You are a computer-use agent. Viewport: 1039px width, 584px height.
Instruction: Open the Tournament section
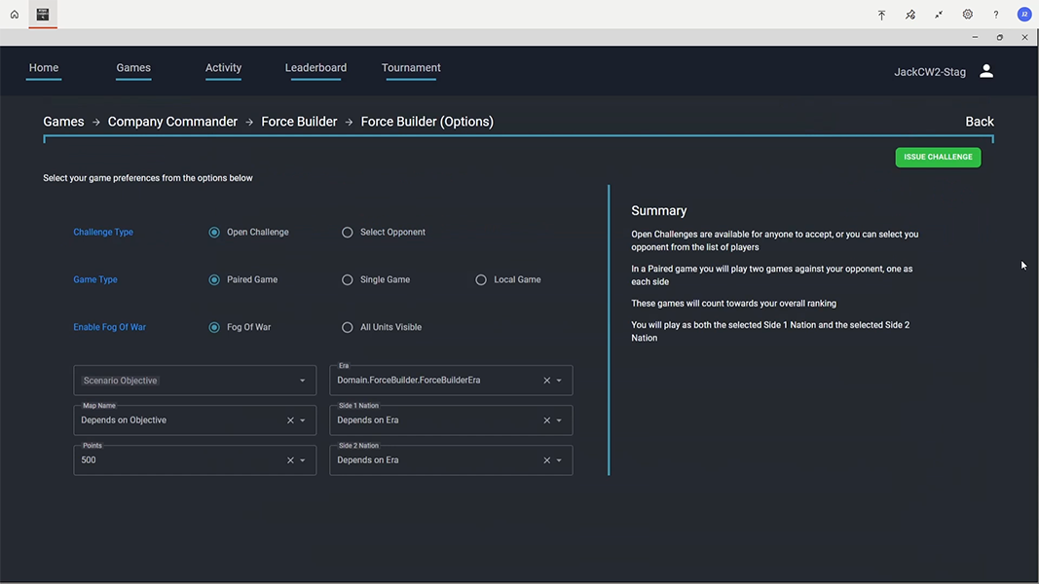(411, 67)
